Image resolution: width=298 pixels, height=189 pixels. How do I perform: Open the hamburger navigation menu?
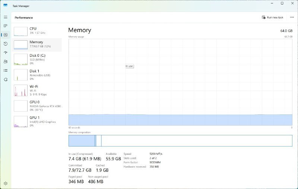6,17
